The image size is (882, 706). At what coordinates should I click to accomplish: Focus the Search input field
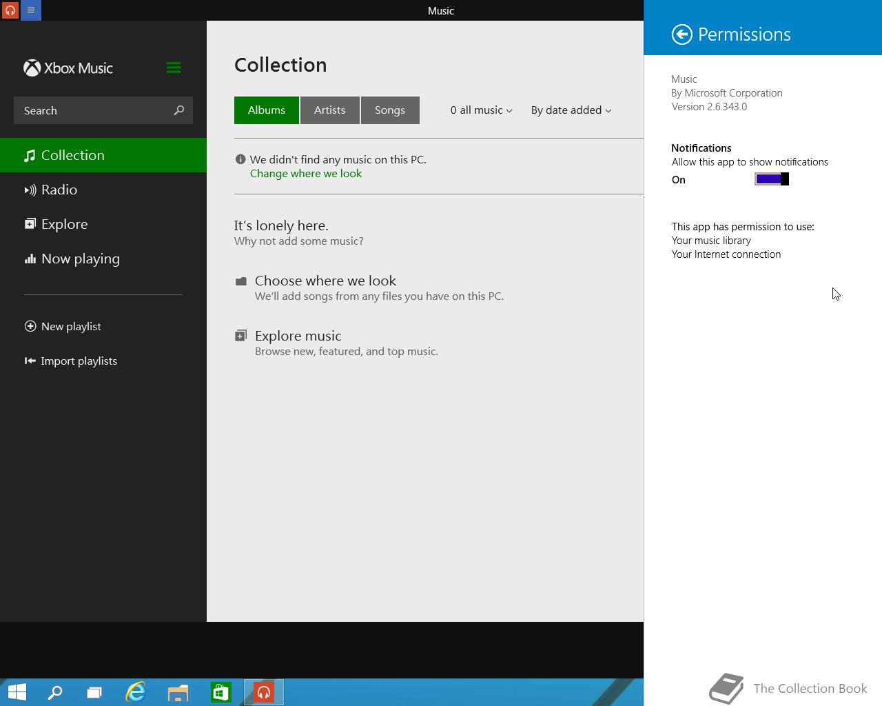coord(103,110)
